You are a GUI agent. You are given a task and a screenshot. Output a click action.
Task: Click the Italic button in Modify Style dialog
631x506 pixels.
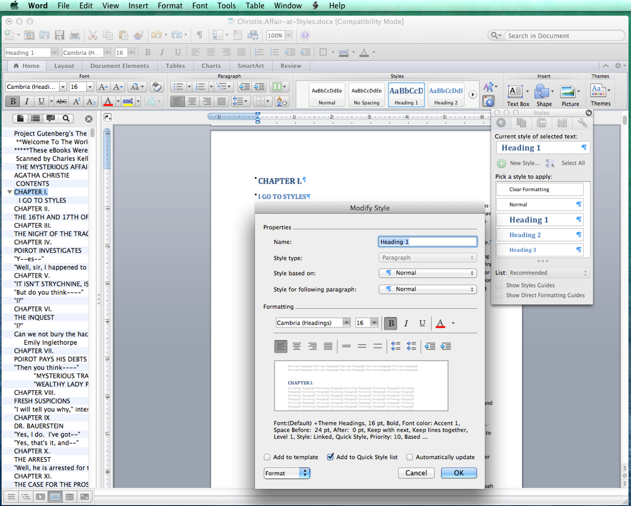point(406,323)
